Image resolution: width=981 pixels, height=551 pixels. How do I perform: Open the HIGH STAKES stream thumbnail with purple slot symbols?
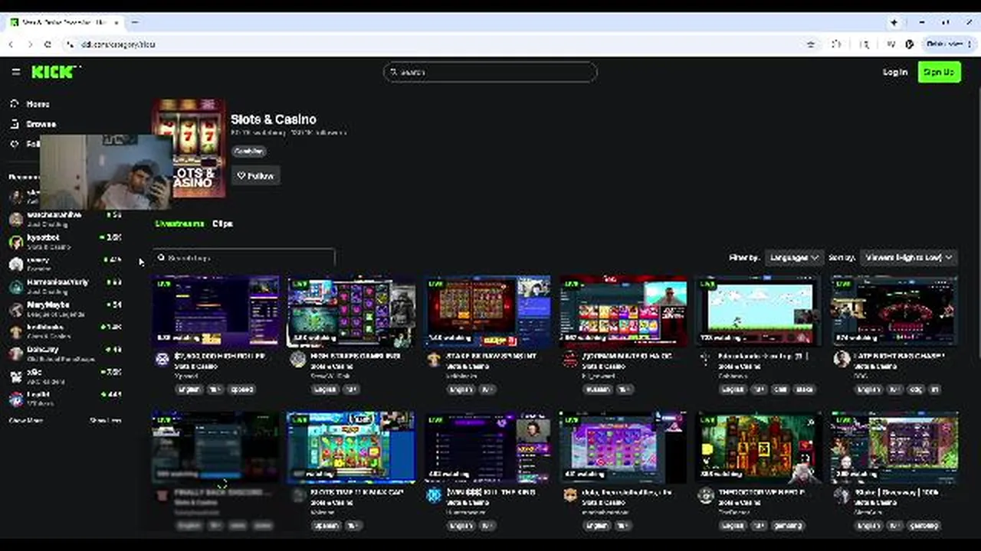pos(351,311)
